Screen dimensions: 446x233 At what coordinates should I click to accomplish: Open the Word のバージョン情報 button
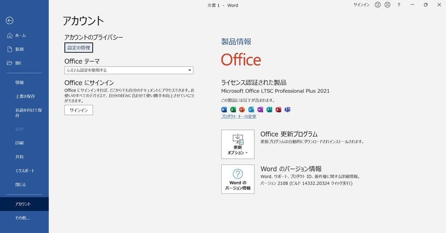pos(238,179)
